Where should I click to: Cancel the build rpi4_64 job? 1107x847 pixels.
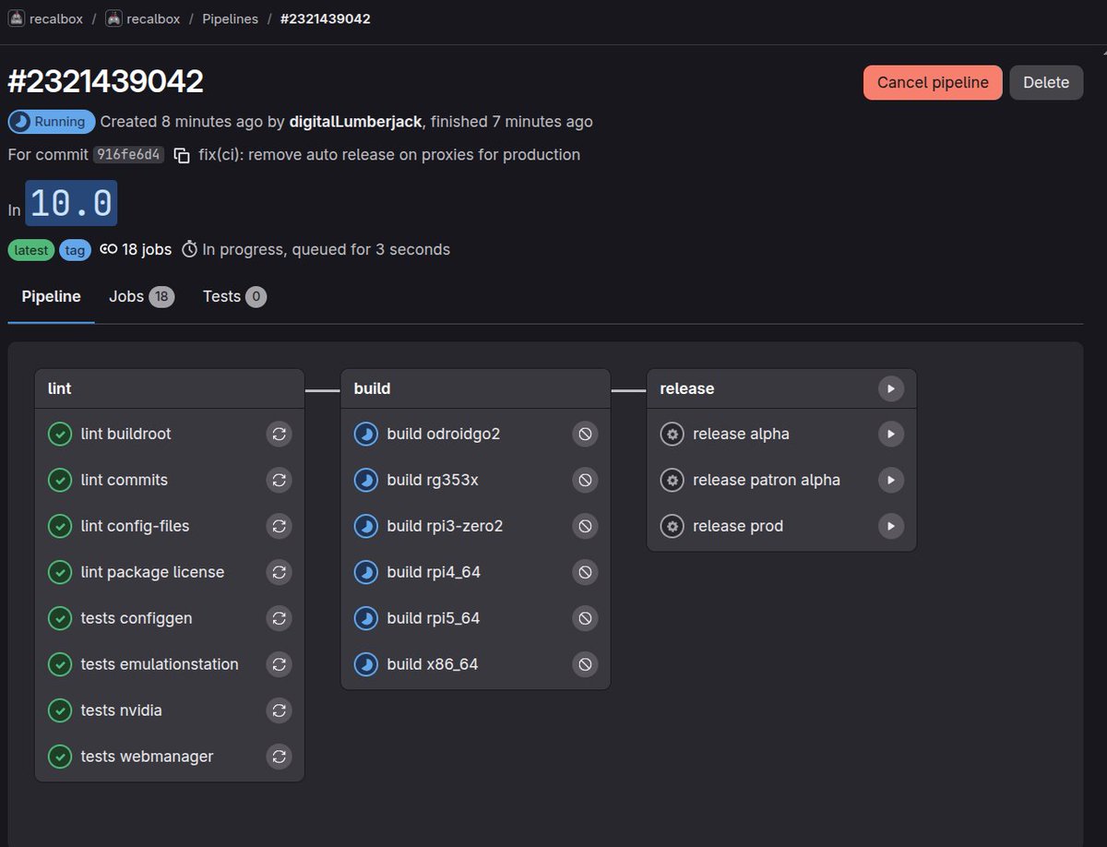(585, 572)
